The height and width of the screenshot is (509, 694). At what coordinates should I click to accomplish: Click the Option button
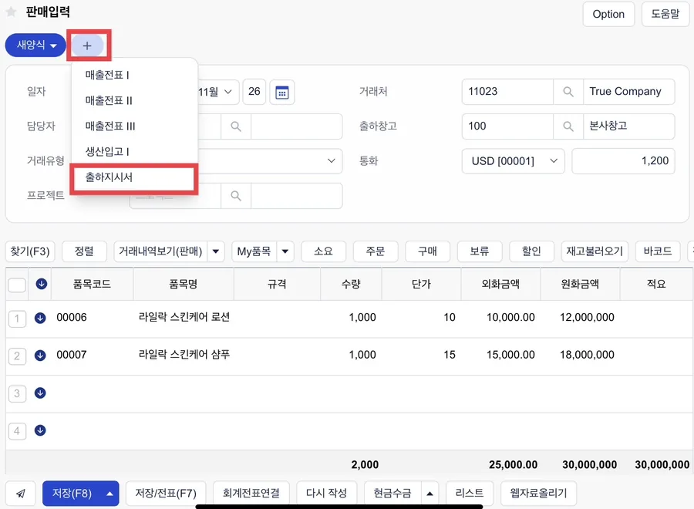pos(608,14)
